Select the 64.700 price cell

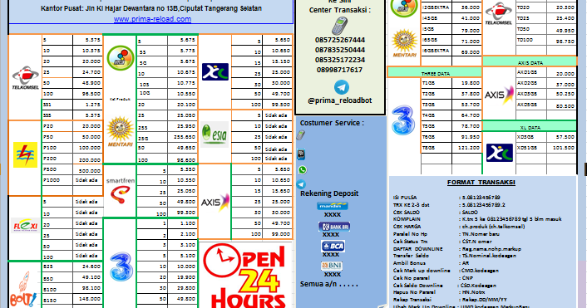coord(466,115)
